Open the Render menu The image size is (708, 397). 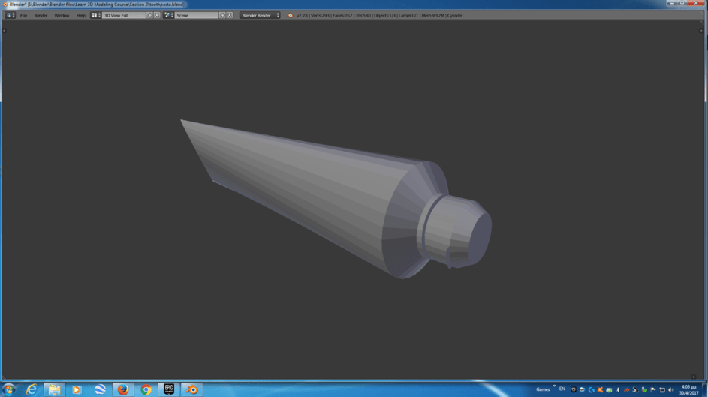41,15
